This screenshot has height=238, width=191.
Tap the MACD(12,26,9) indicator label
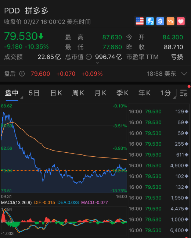(17, 202)
